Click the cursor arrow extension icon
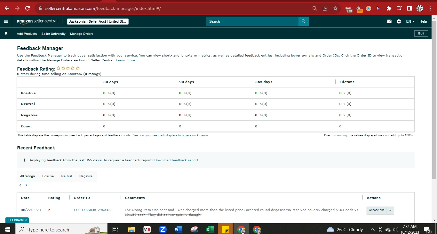The width and height of the screenshot is (437, 234). pyautogui.click(x=379, y=8)
